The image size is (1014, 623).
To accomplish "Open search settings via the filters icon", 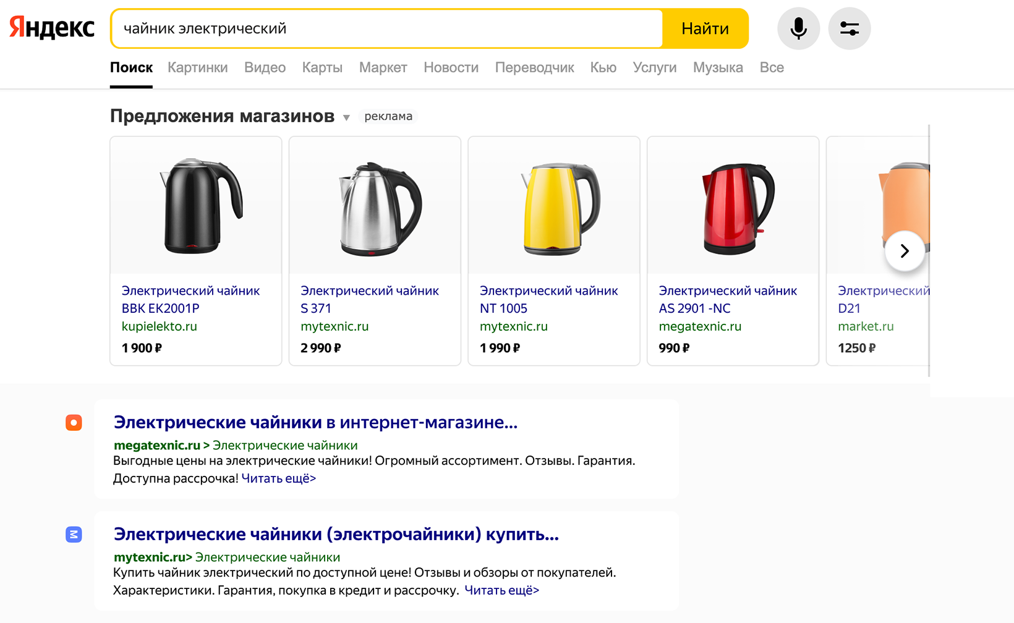I will click(x=849, y=28).
